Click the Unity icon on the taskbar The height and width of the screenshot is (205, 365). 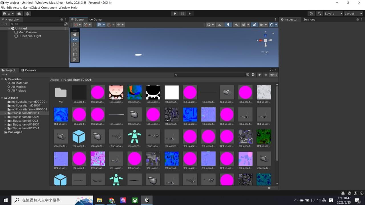coord(147,200)
